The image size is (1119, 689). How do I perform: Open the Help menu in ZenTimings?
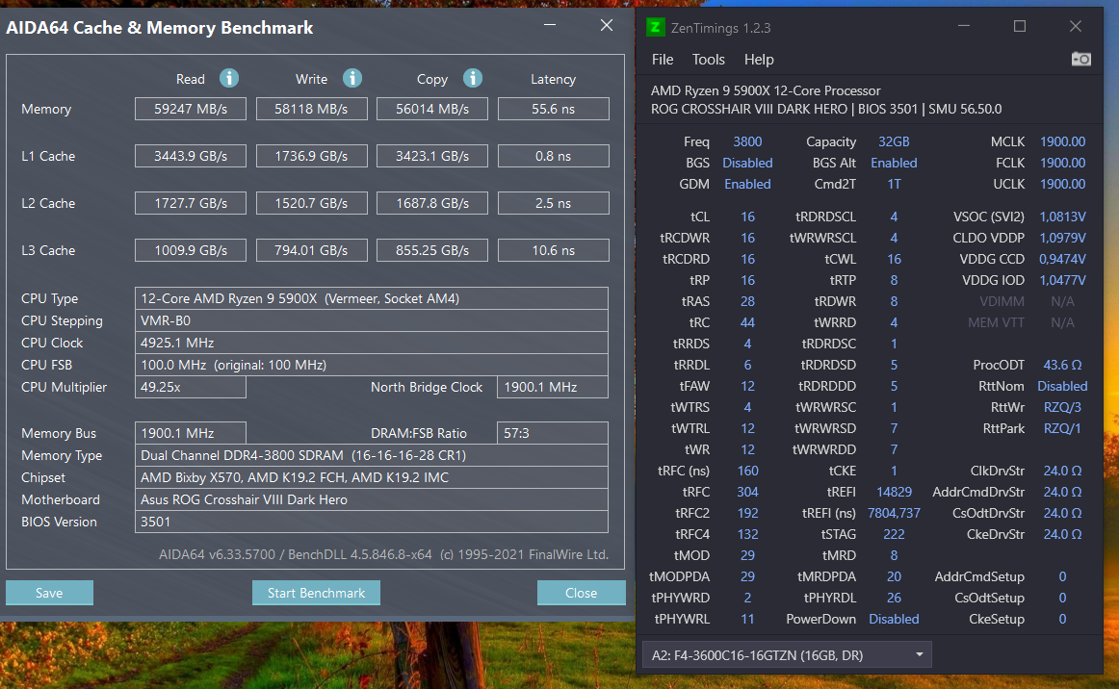point(759,60)
